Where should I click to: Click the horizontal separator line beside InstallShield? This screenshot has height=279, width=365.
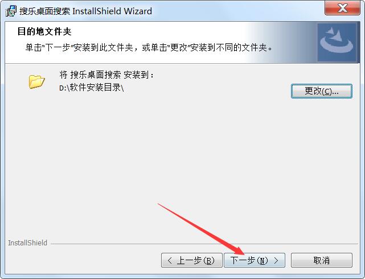[x=204, y=244]
